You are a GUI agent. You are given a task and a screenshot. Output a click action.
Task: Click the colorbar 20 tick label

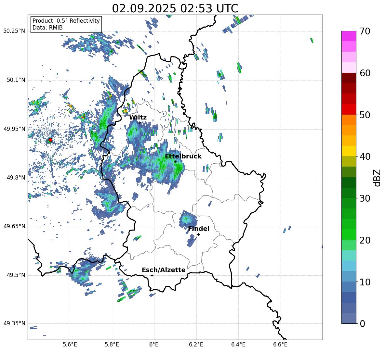click(365, 240)
